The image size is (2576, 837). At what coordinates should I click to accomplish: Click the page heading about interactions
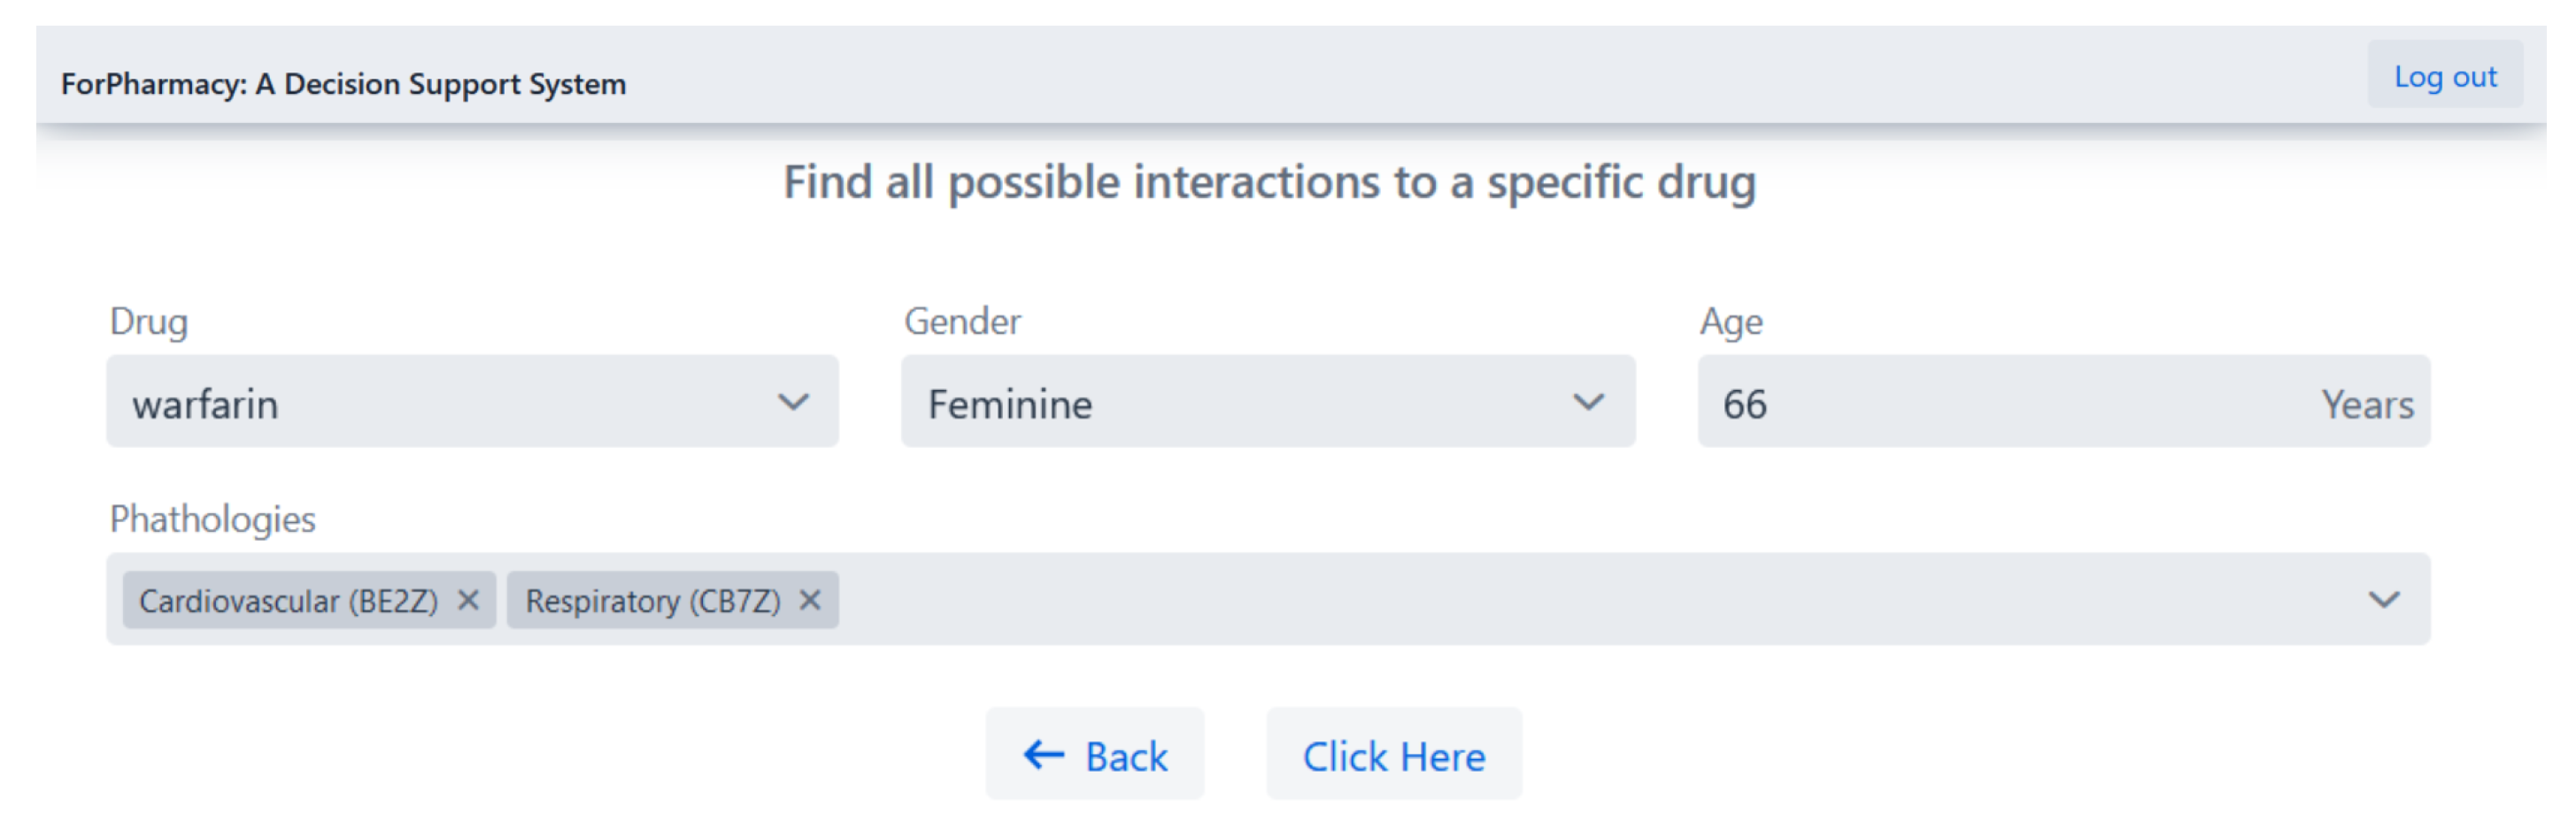coord(1268,183)
